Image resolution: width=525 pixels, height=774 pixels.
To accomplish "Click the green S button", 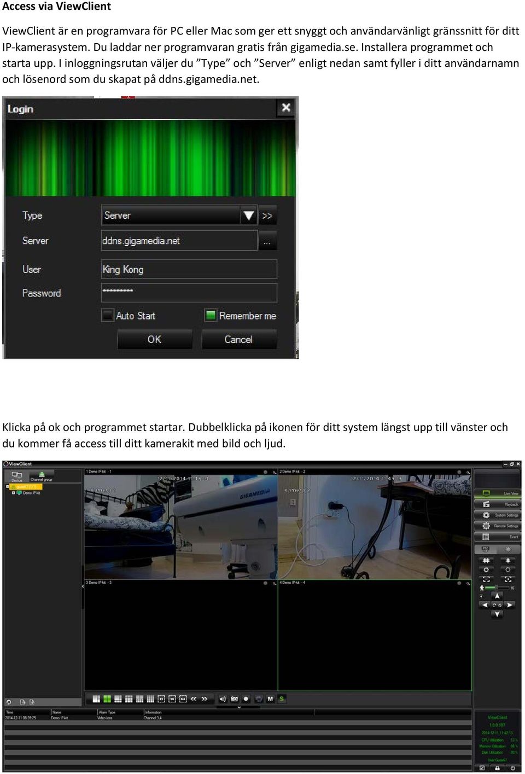I will [x=282, y=699].
